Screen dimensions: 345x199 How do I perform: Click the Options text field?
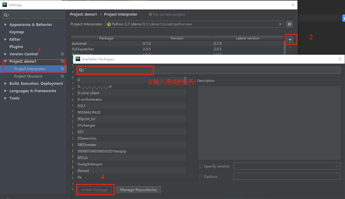coord(287,176)
